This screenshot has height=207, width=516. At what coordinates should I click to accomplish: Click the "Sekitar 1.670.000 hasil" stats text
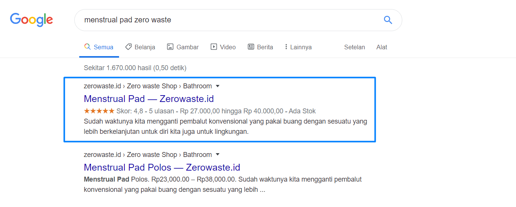(135, 68)
